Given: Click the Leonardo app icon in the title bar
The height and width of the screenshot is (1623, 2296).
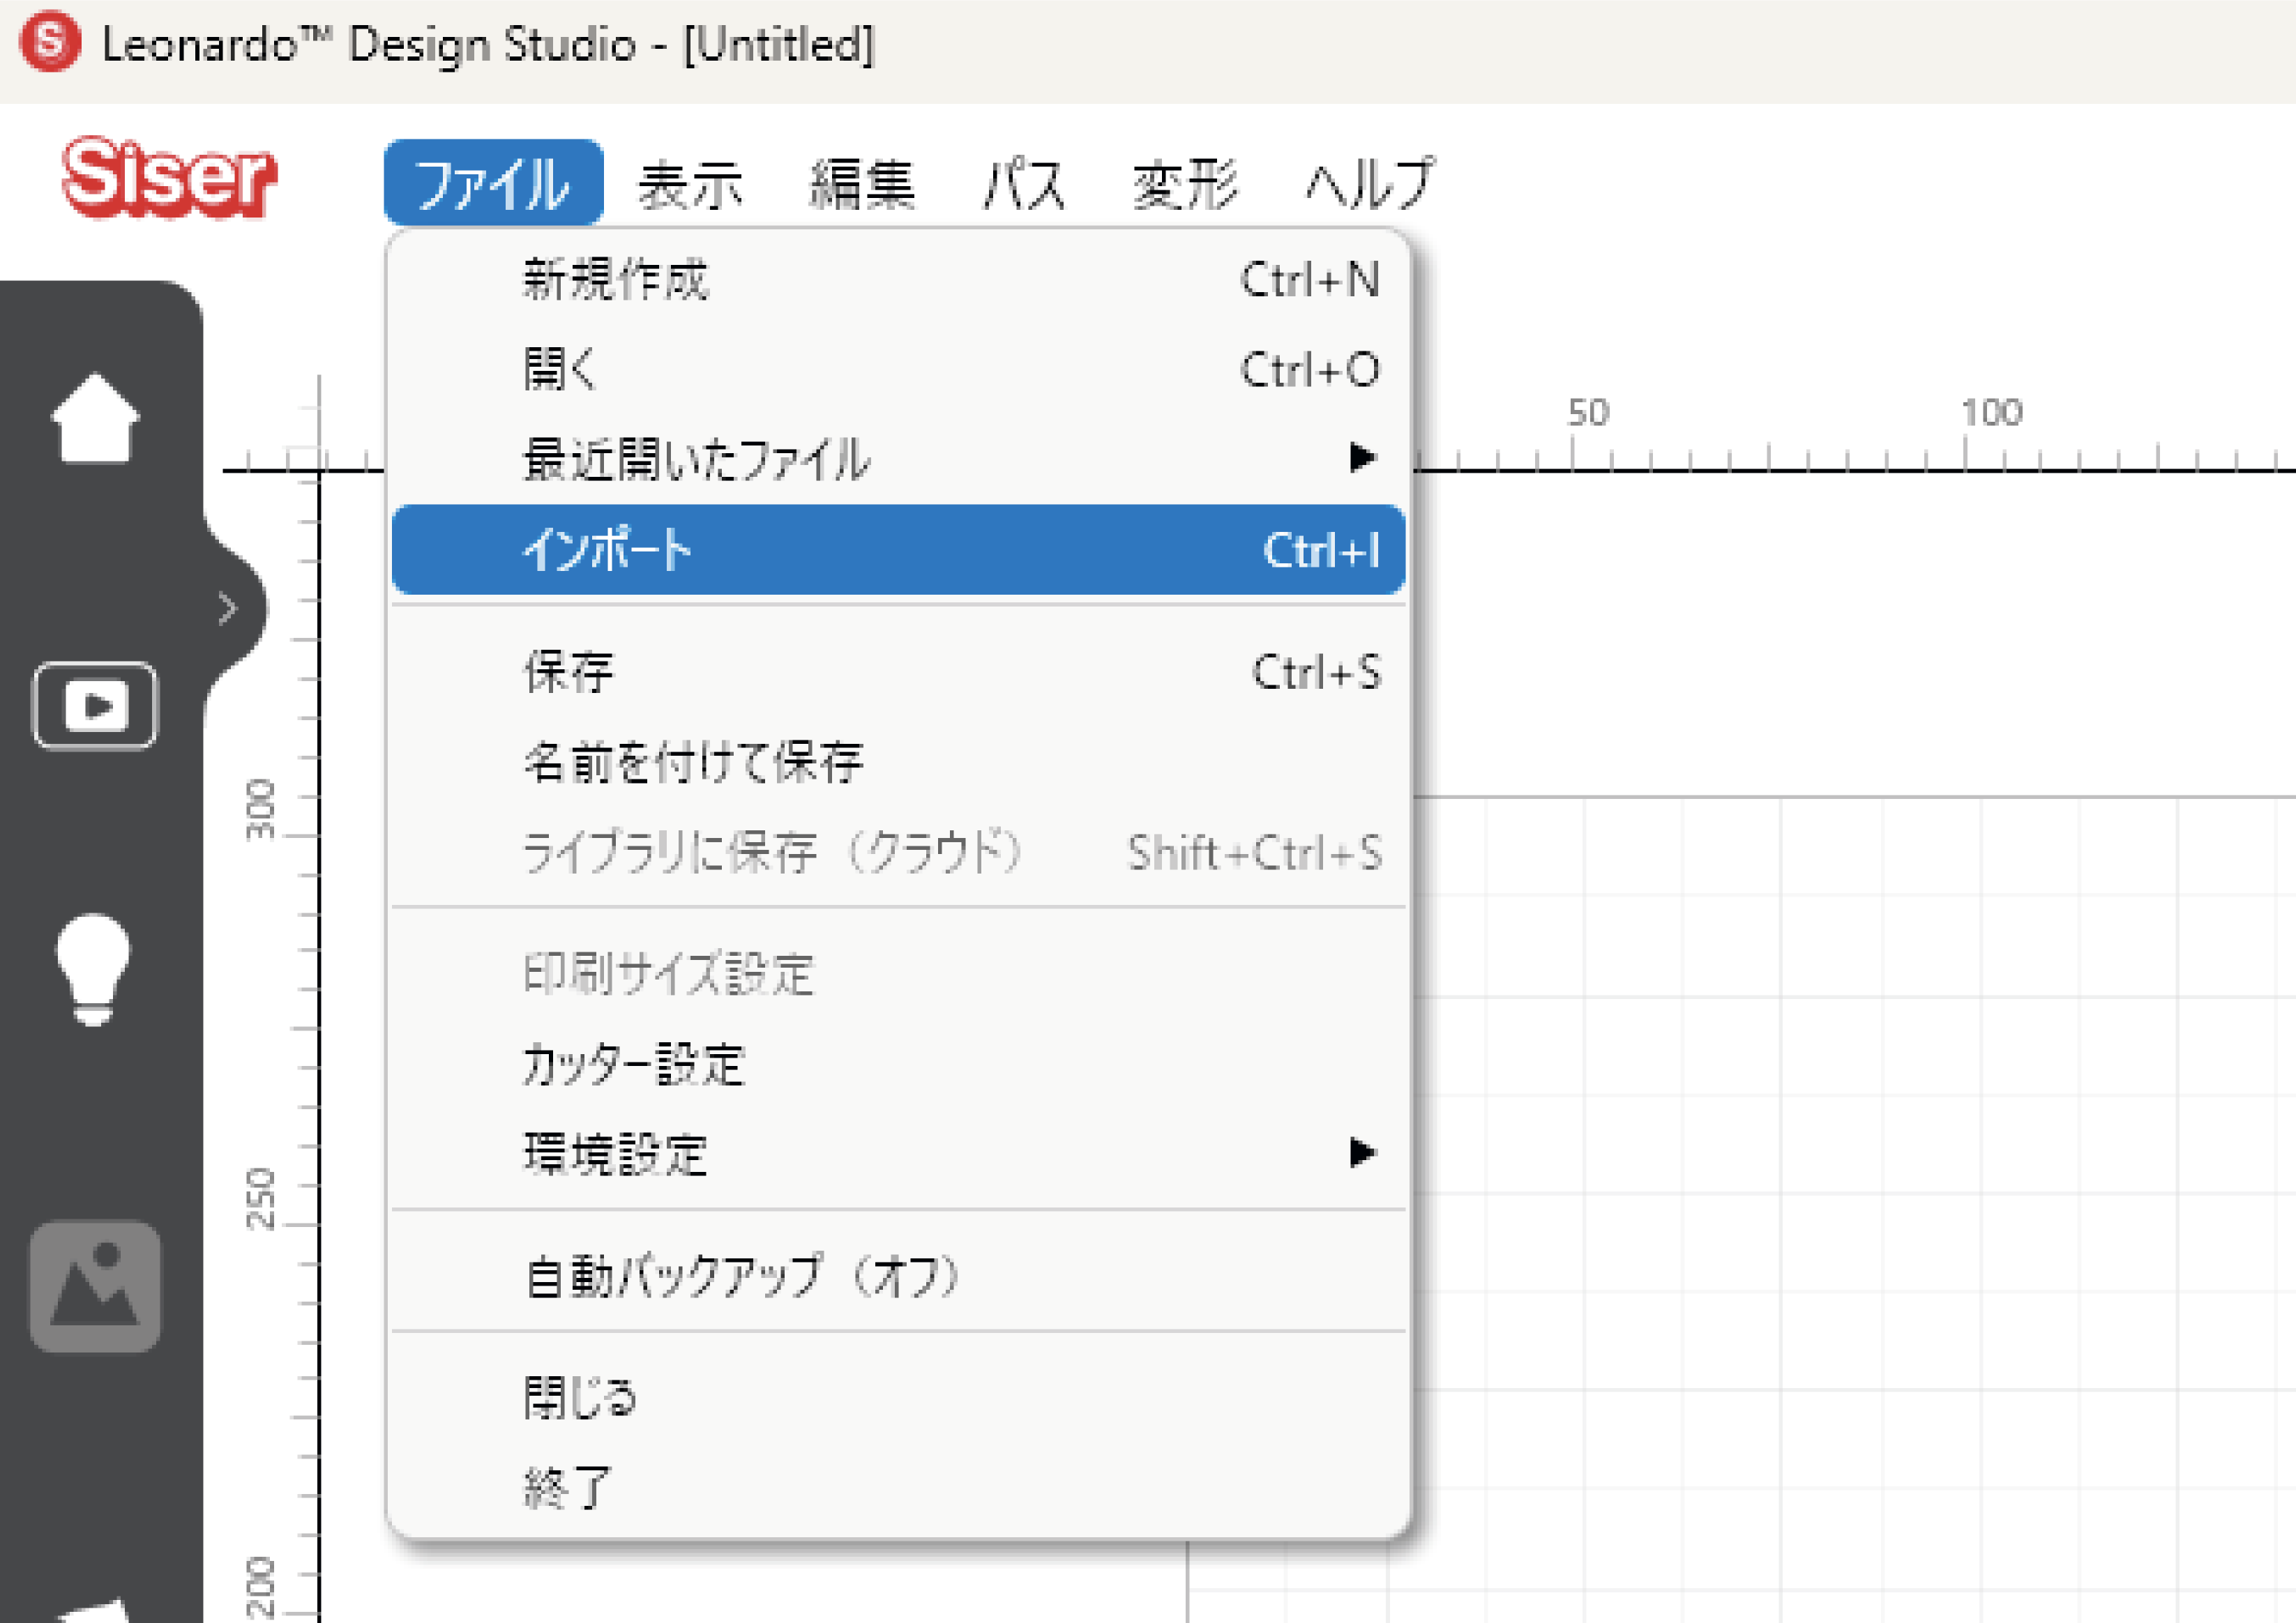Looking at the screenshot, I should (50, 42).
